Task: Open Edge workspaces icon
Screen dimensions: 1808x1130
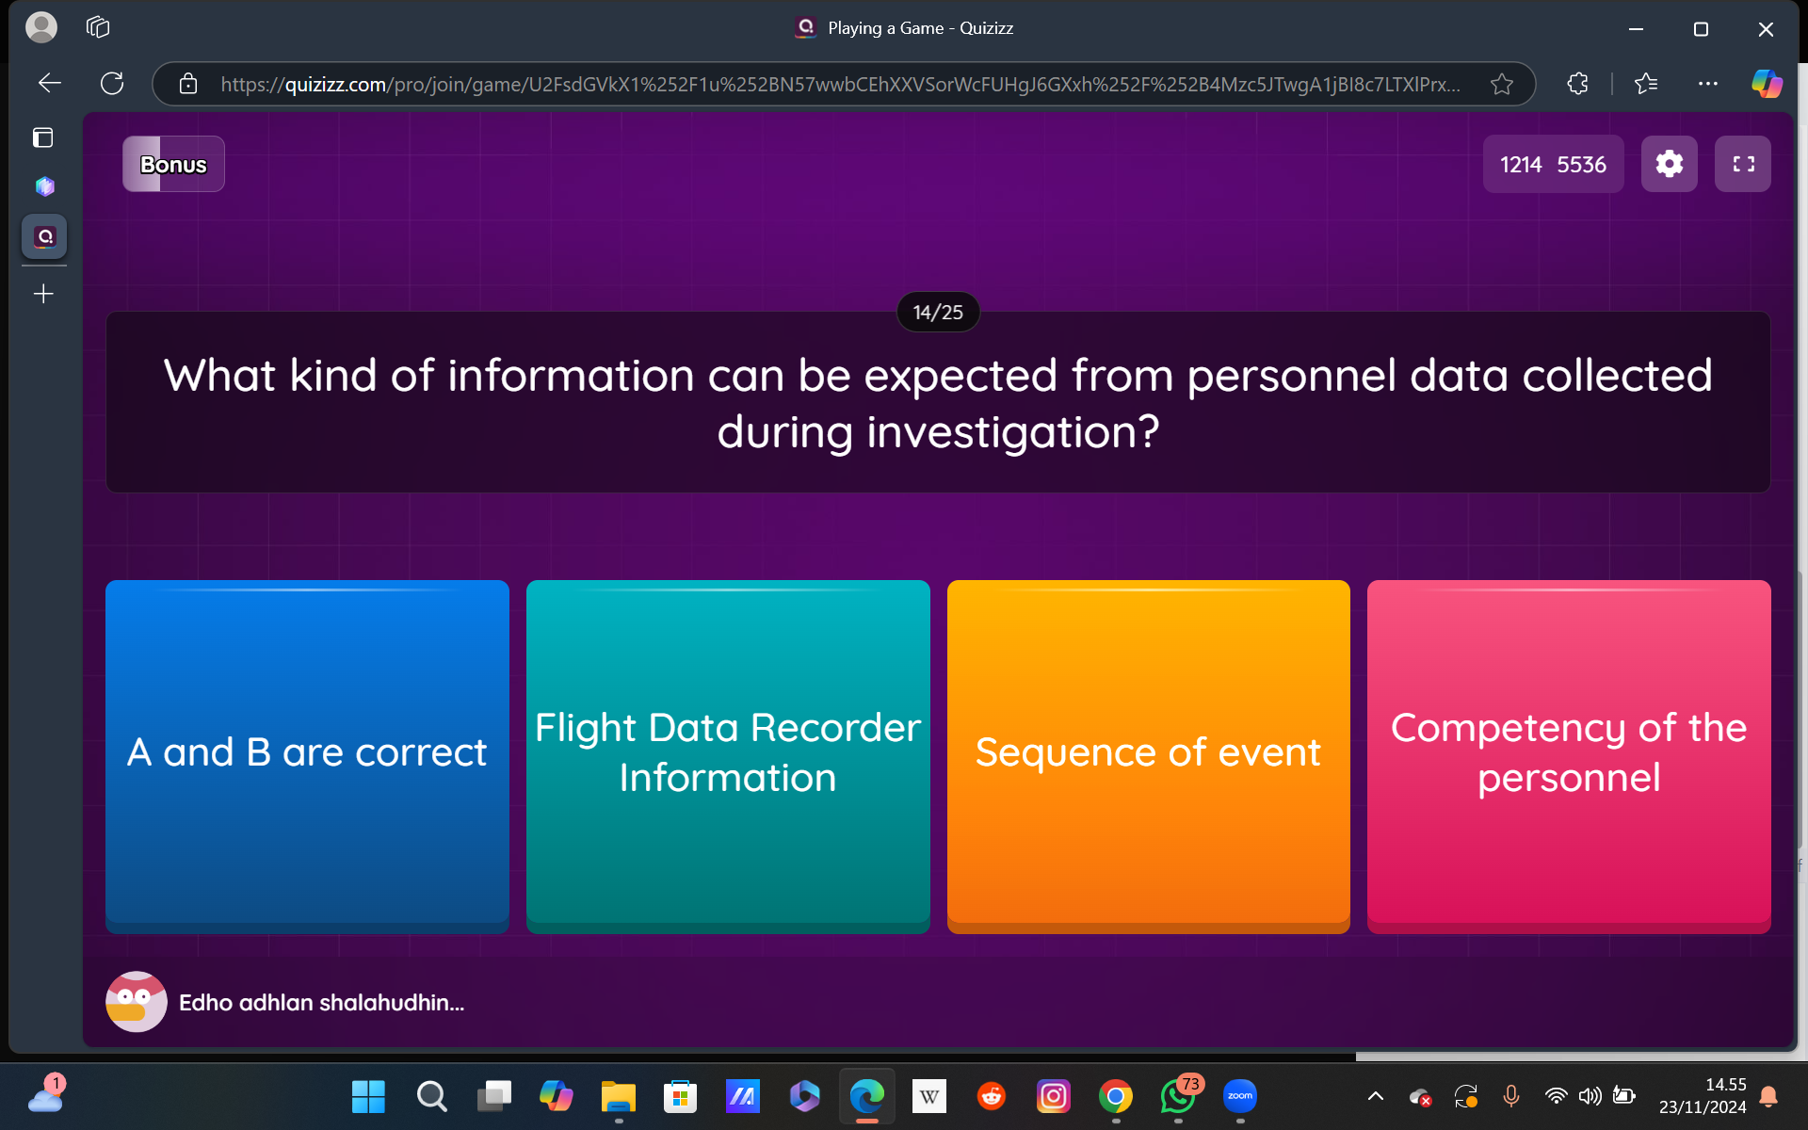Action: tap(98, 27)
